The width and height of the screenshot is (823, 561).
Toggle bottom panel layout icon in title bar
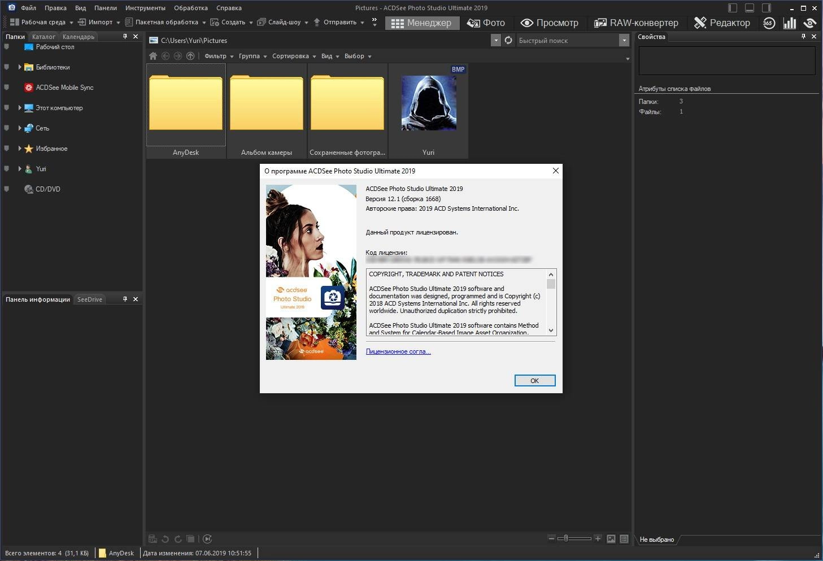pyautogui.click(x=750, y=8)
